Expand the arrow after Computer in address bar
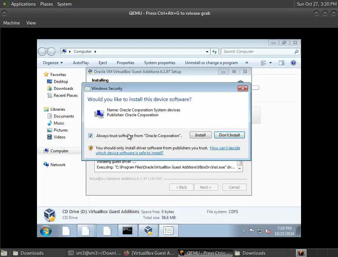The width and height of the screenshot is (338, 257). 95,52
